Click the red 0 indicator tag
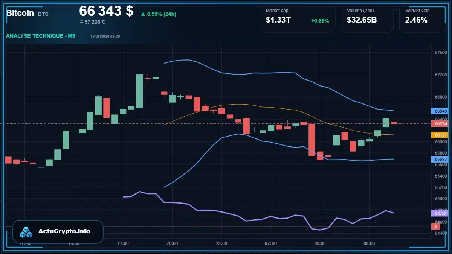 [436, 227]
